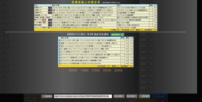The image size is (202, 102).
Task: Click the red X icon on 放棄刪除
Action: pyautogui.click(x=43, y=96)
